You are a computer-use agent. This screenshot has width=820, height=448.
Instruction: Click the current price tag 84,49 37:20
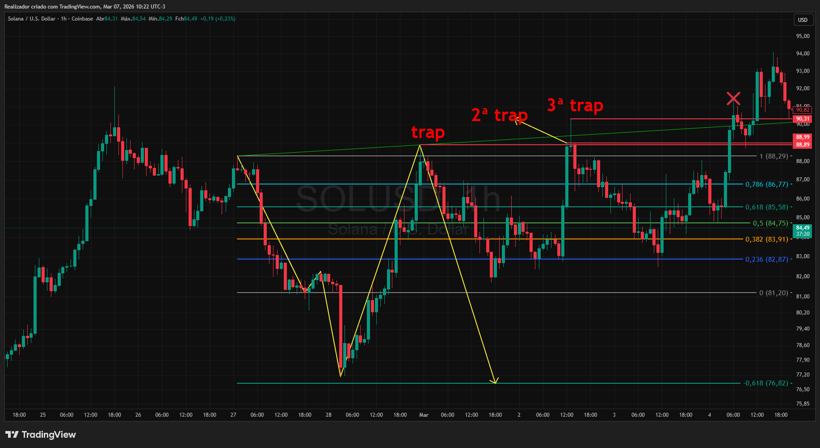(803, 231)
